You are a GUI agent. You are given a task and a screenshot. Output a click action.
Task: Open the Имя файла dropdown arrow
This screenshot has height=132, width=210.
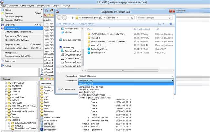click(x=173, y=76)
